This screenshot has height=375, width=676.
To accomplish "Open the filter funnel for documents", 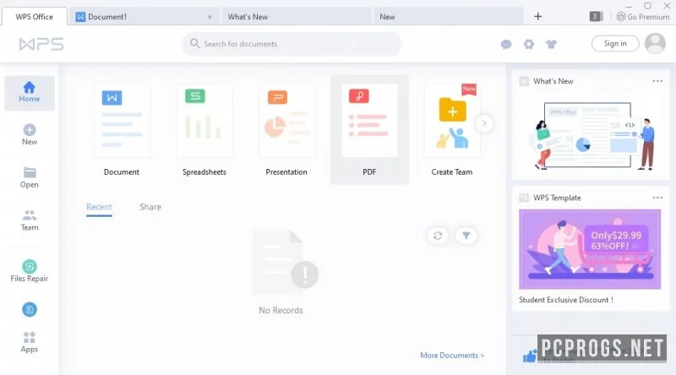I will coord(466,236).
